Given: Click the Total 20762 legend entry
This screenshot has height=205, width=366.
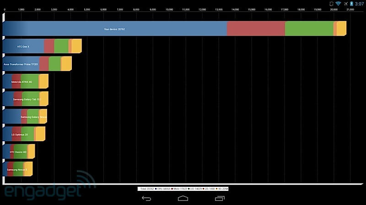Looking at the screenshot, I should point(147,189).
